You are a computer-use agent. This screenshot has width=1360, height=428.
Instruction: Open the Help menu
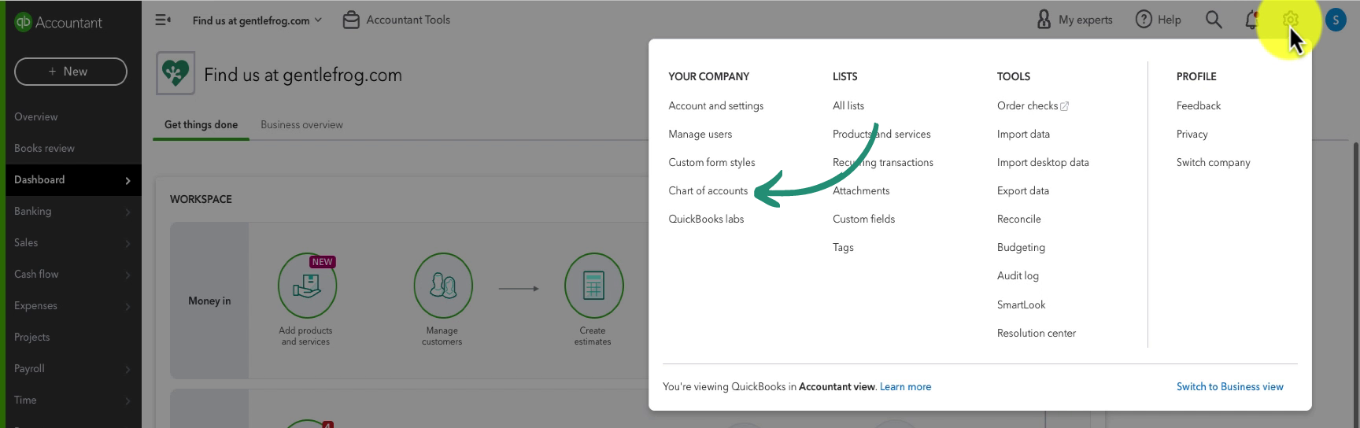click(1158, 20)
